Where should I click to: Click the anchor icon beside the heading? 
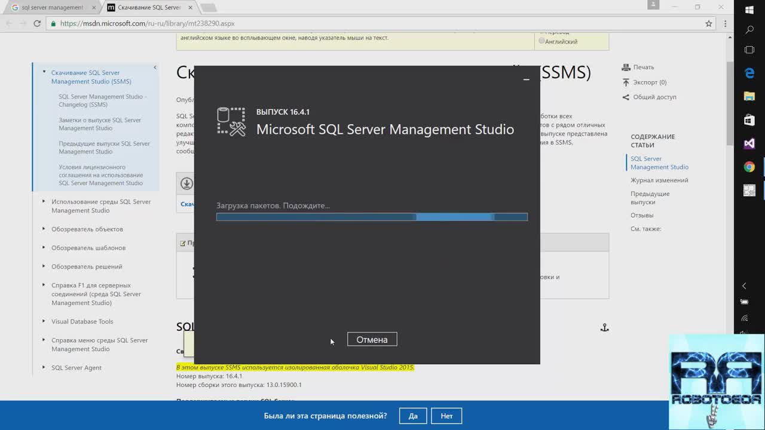coord(604,327)
